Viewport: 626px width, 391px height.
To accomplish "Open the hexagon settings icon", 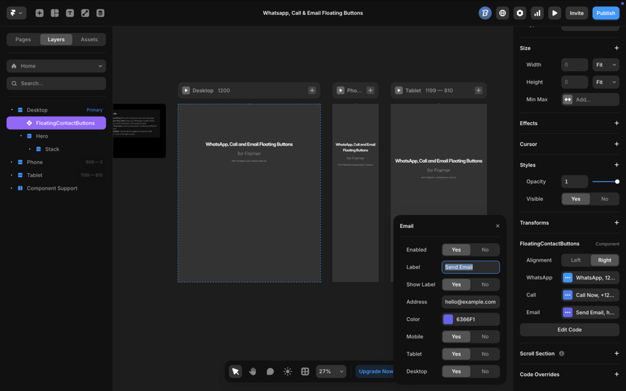I will [x=520, y=13].
